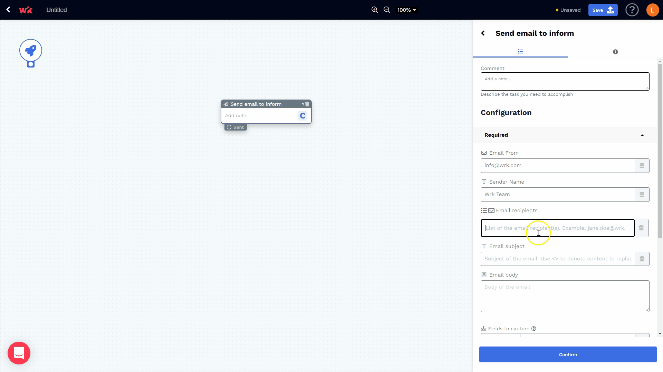This screenshot has height=372, width=663.
Task: Open the help question mark
Action: coord(632,10)
